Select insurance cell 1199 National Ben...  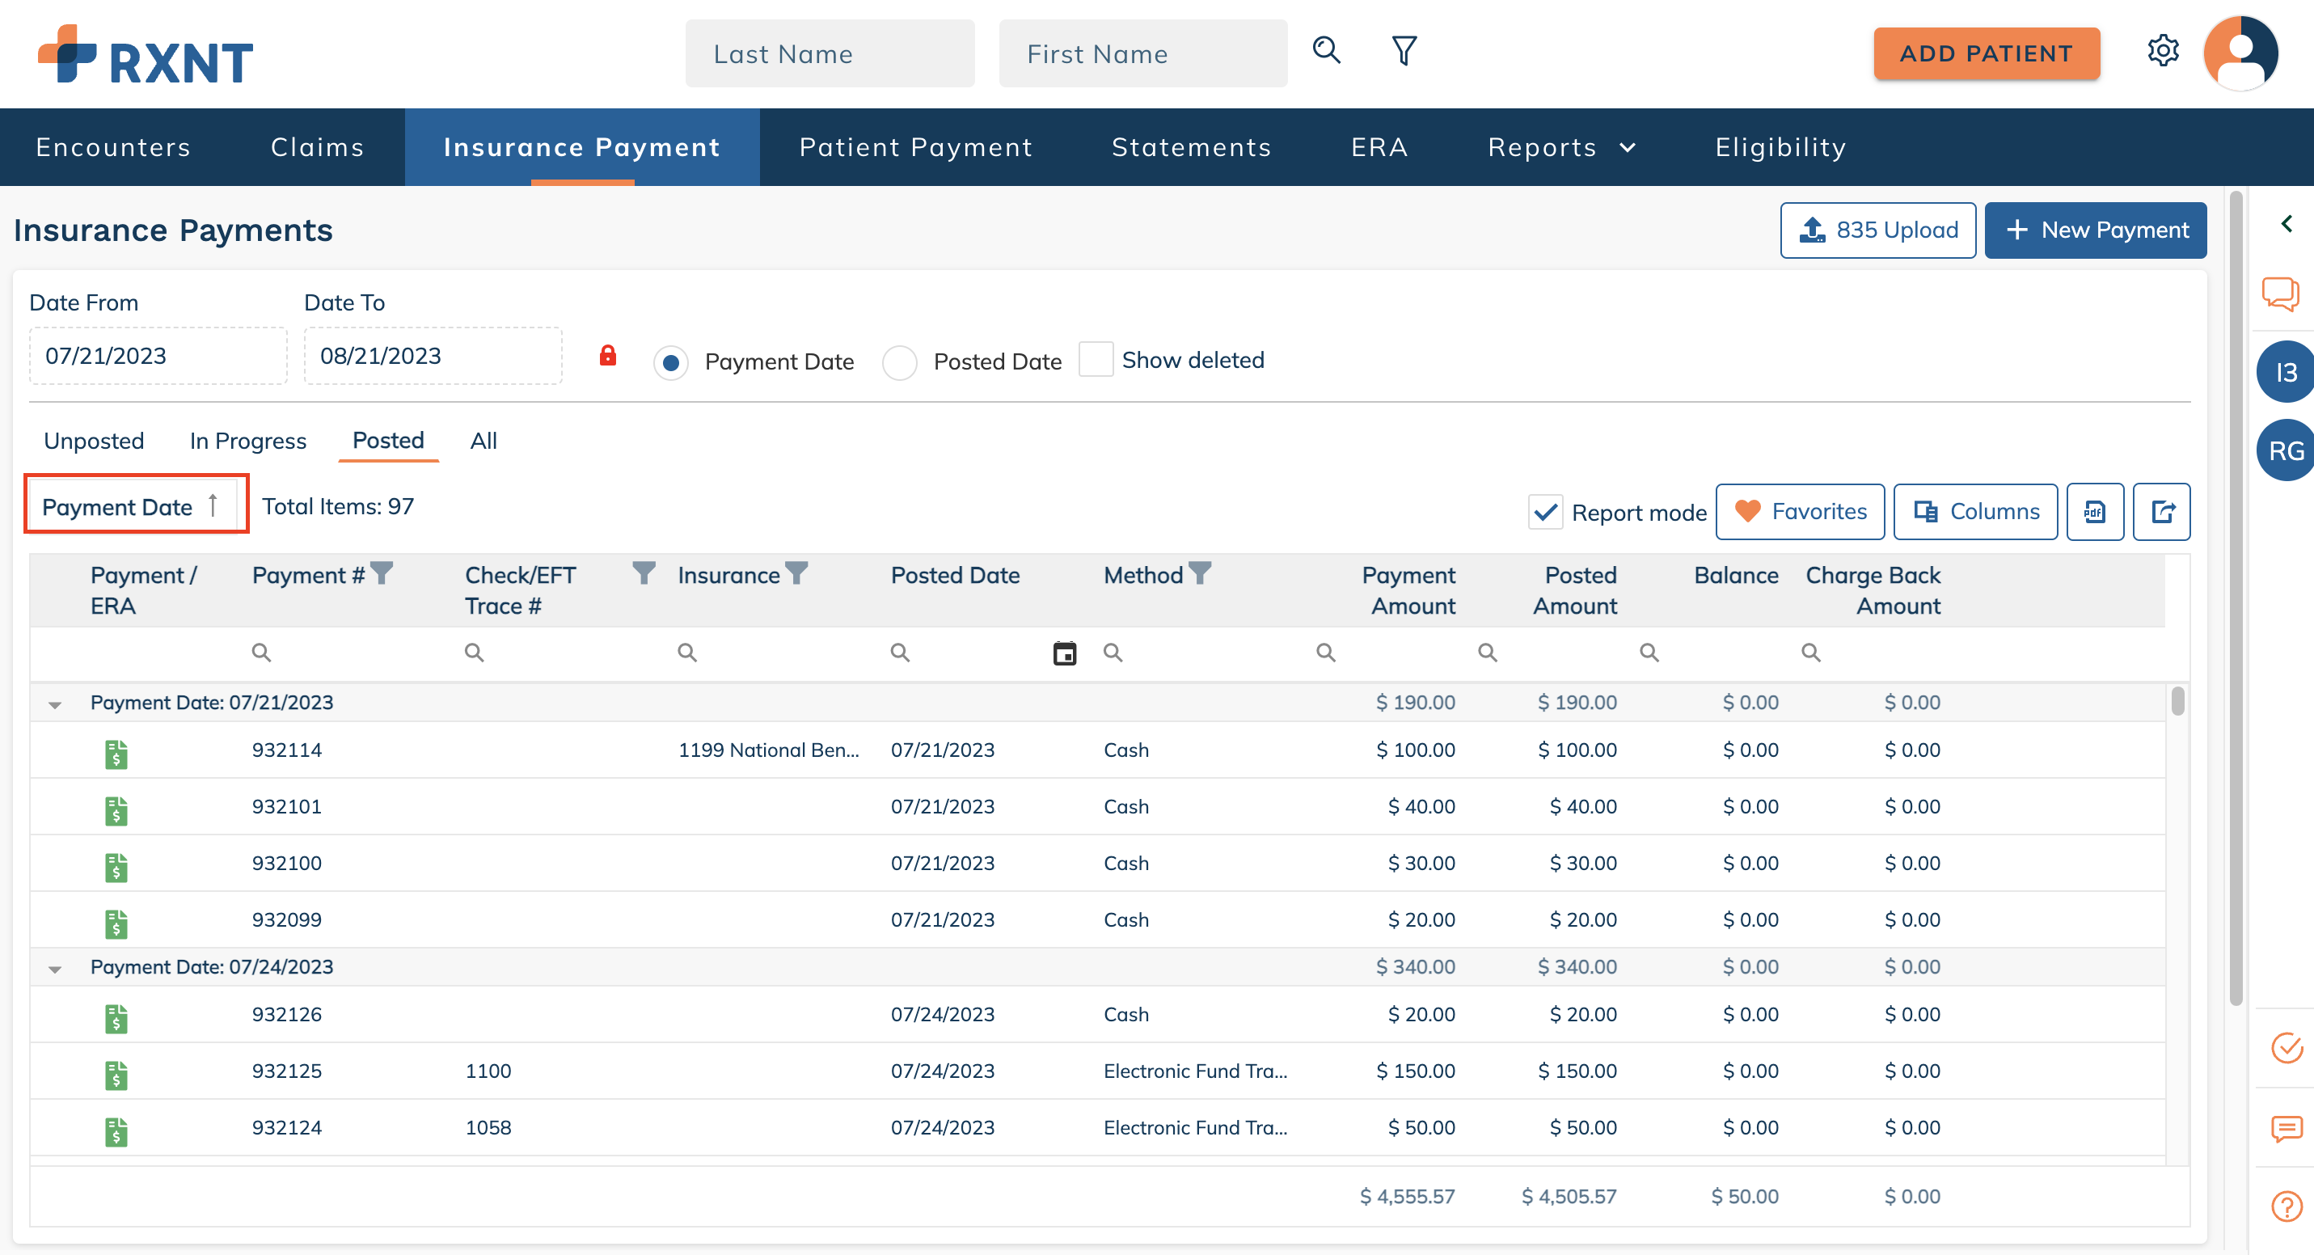pyautogui.click(x=768, y=750)
